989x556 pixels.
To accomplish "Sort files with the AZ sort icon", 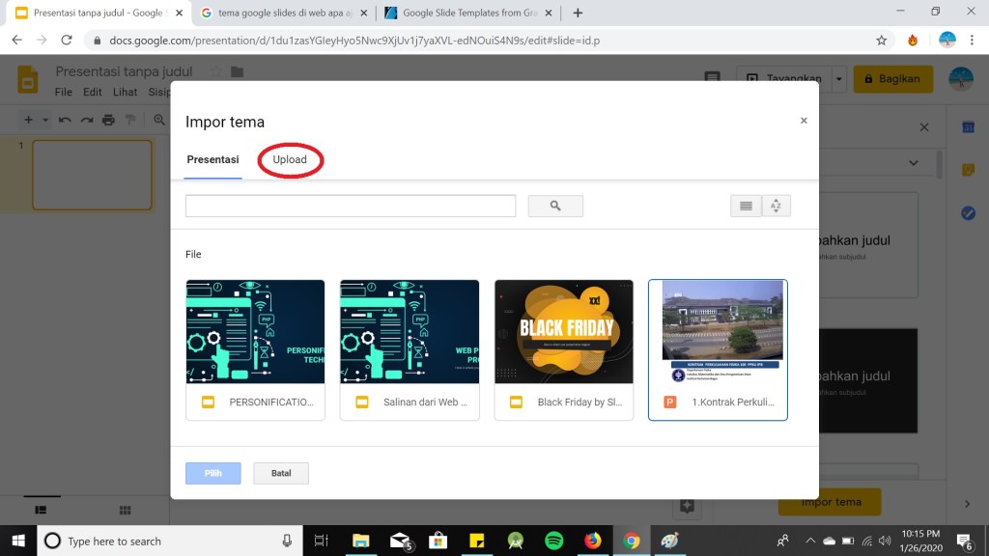I will click(776, 206).
